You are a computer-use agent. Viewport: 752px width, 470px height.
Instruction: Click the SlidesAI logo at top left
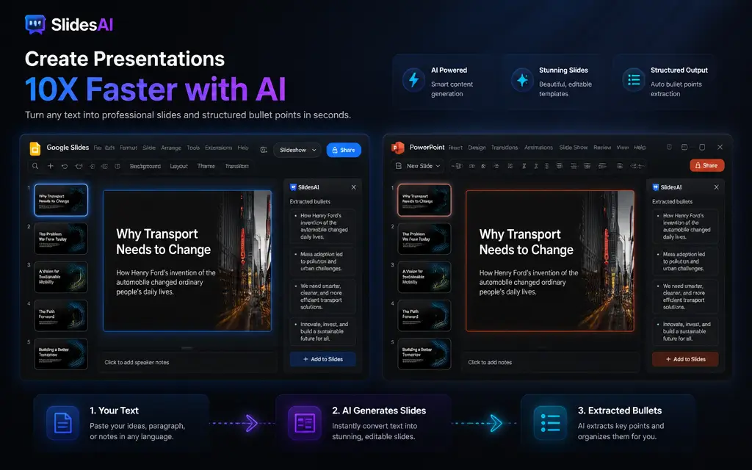pos(69,24)
